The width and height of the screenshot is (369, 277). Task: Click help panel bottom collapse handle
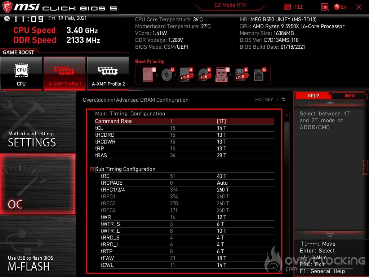coord(330,235)
